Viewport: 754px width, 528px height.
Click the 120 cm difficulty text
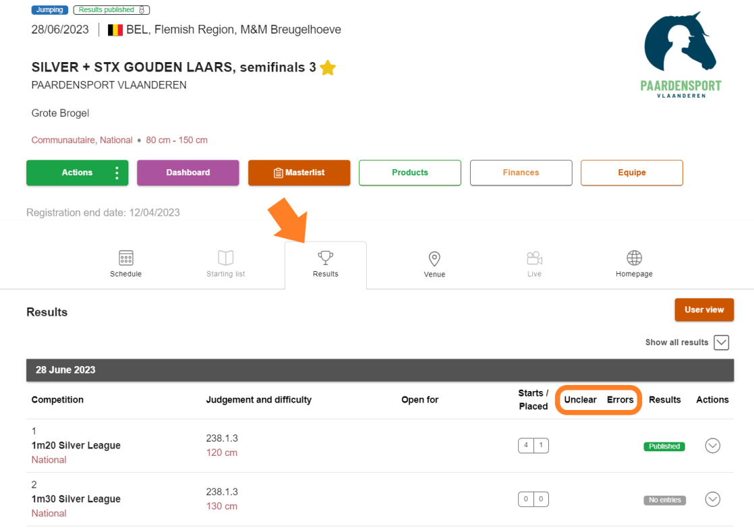click(222, 452)
